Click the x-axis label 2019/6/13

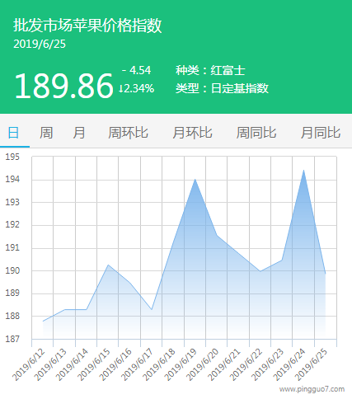tap(50, 364)
